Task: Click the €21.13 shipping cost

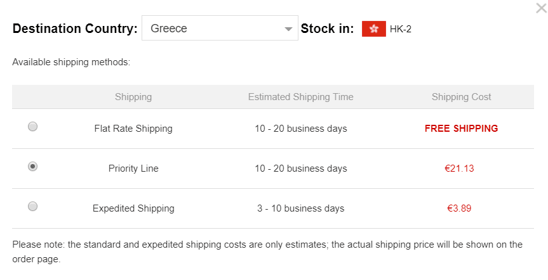Action: 459,169
